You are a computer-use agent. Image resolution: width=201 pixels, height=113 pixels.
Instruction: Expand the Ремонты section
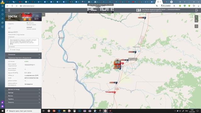23,102
